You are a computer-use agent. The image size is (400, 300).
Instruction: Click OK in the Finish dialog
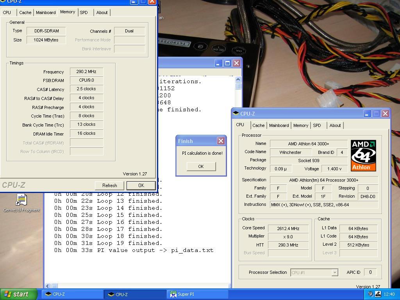pyautogui.click(x=201, y=166)
